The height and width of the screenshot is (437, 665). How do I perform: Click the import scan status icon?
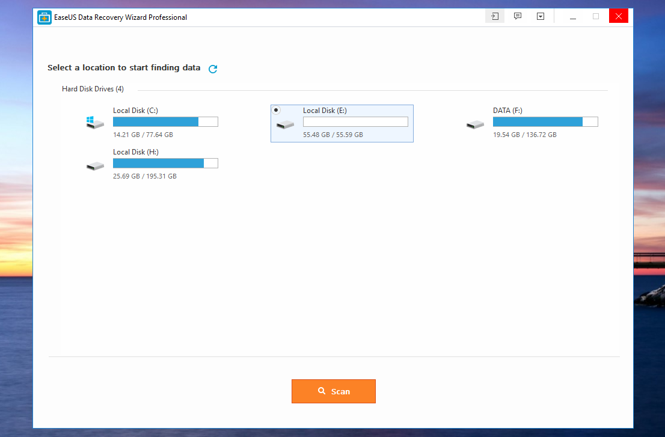coord(494,17)
